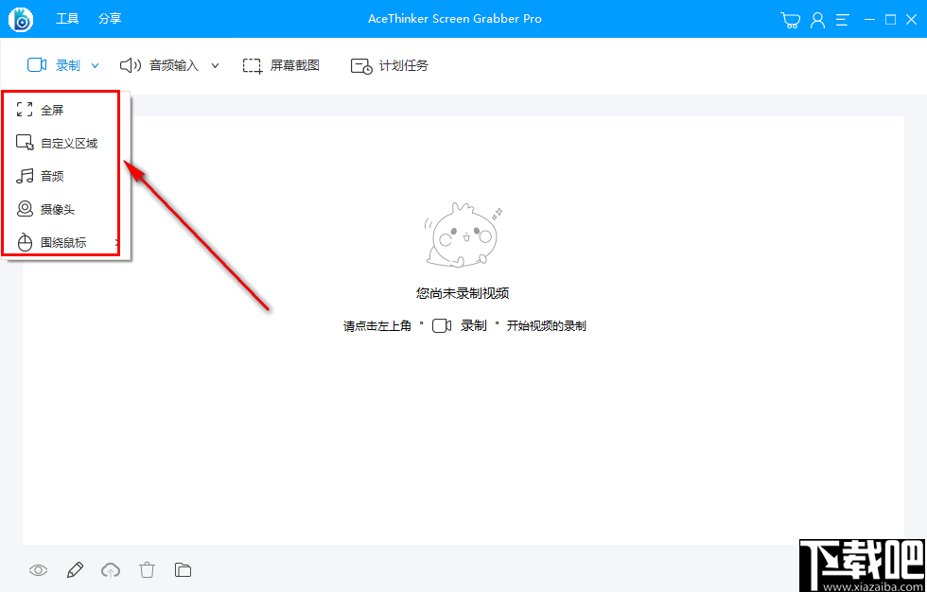Open the 工具 menu
This screenshot has height=592, width=927.
tap(66, 18)
